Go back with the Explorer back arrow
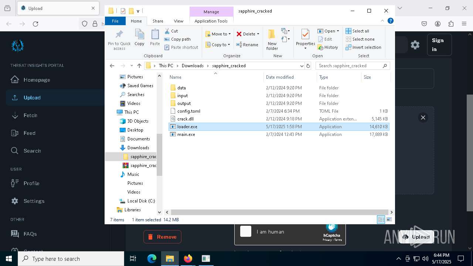The image size is (473, 266). pos(112,66)
